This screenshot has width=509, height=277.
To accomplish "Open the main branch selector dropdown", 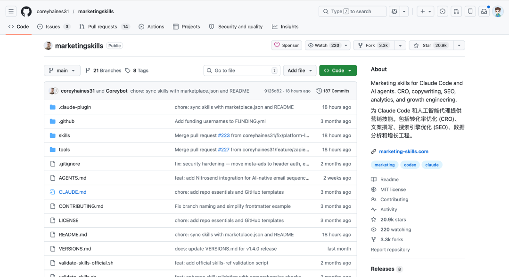I will [62, 71].
